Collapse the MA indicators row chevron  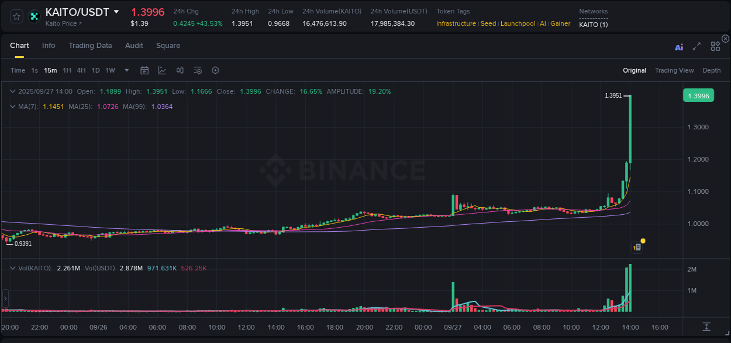point(13,107)
